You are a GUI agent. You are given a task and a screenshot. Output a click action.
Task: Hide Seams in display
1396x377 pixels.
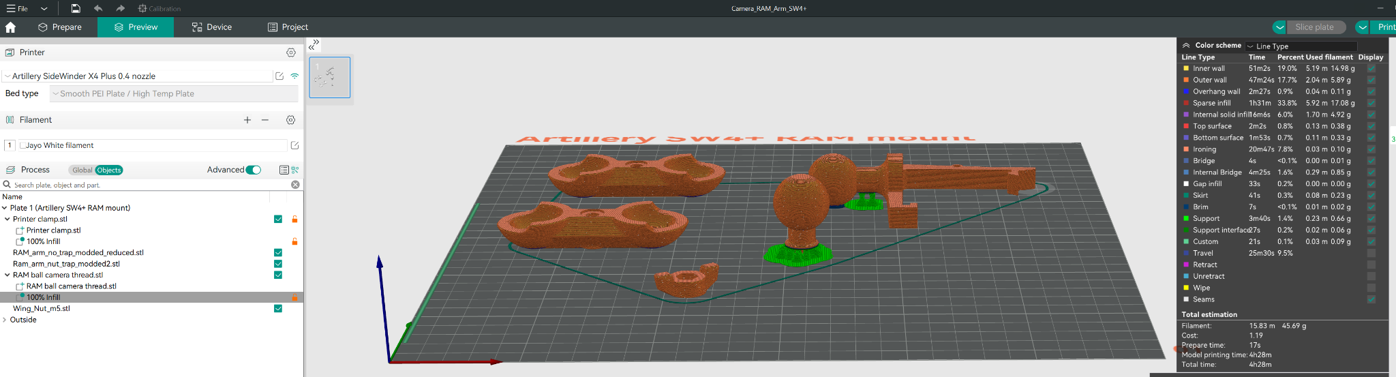pos(1371,299)
